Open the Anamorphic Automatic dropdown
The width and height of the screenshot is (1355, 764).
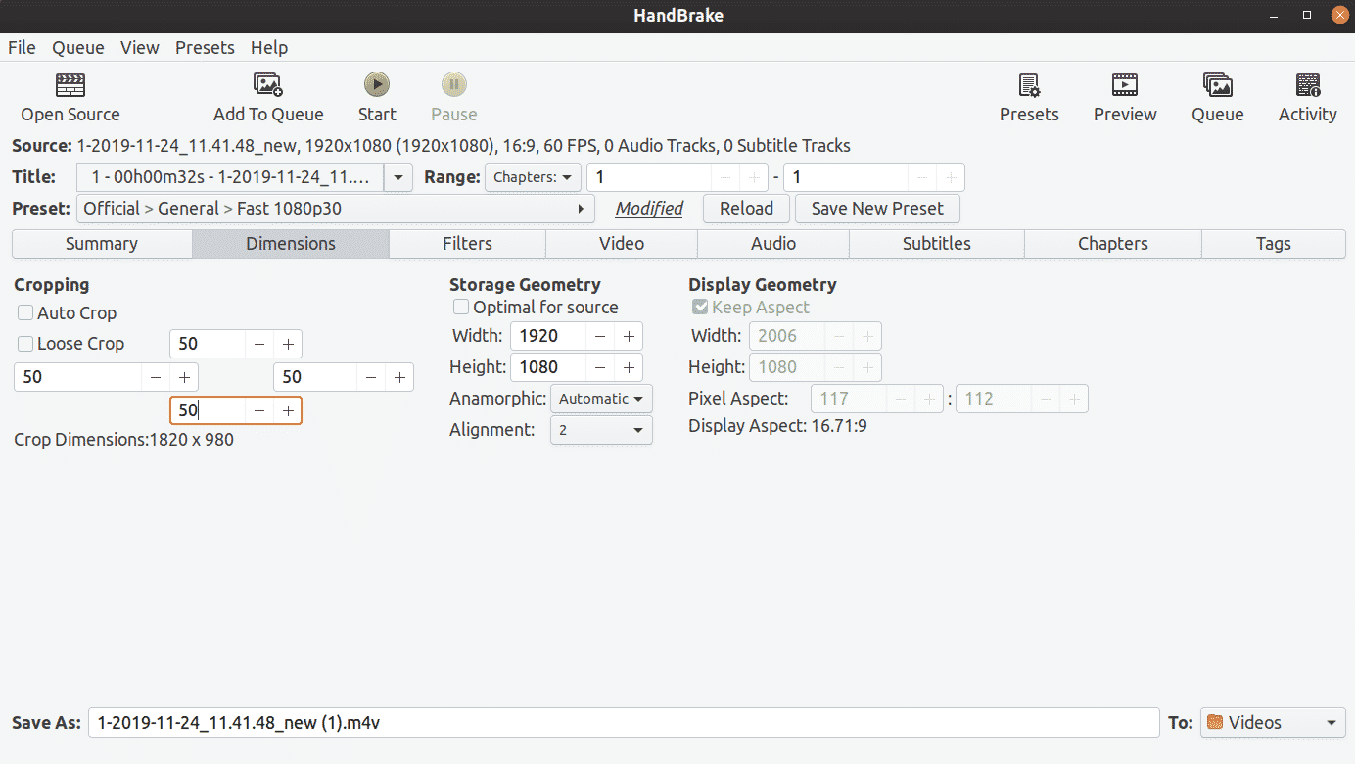[601, 399]
